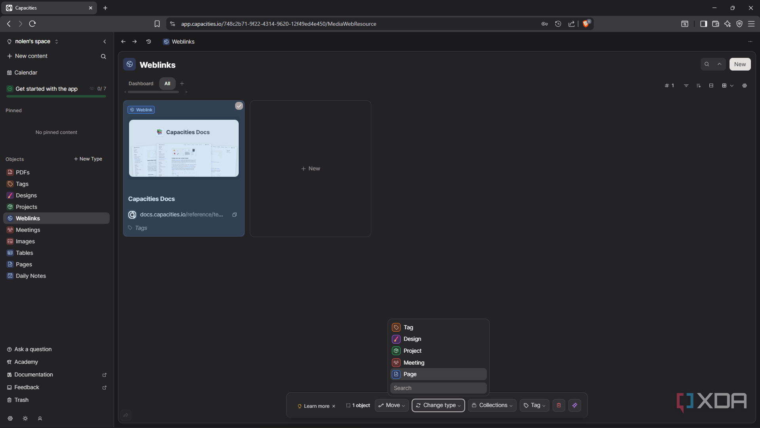Open the sort icon in view toolbar
The width and height of the screenshot is (760, 428).
coord(699,86)
